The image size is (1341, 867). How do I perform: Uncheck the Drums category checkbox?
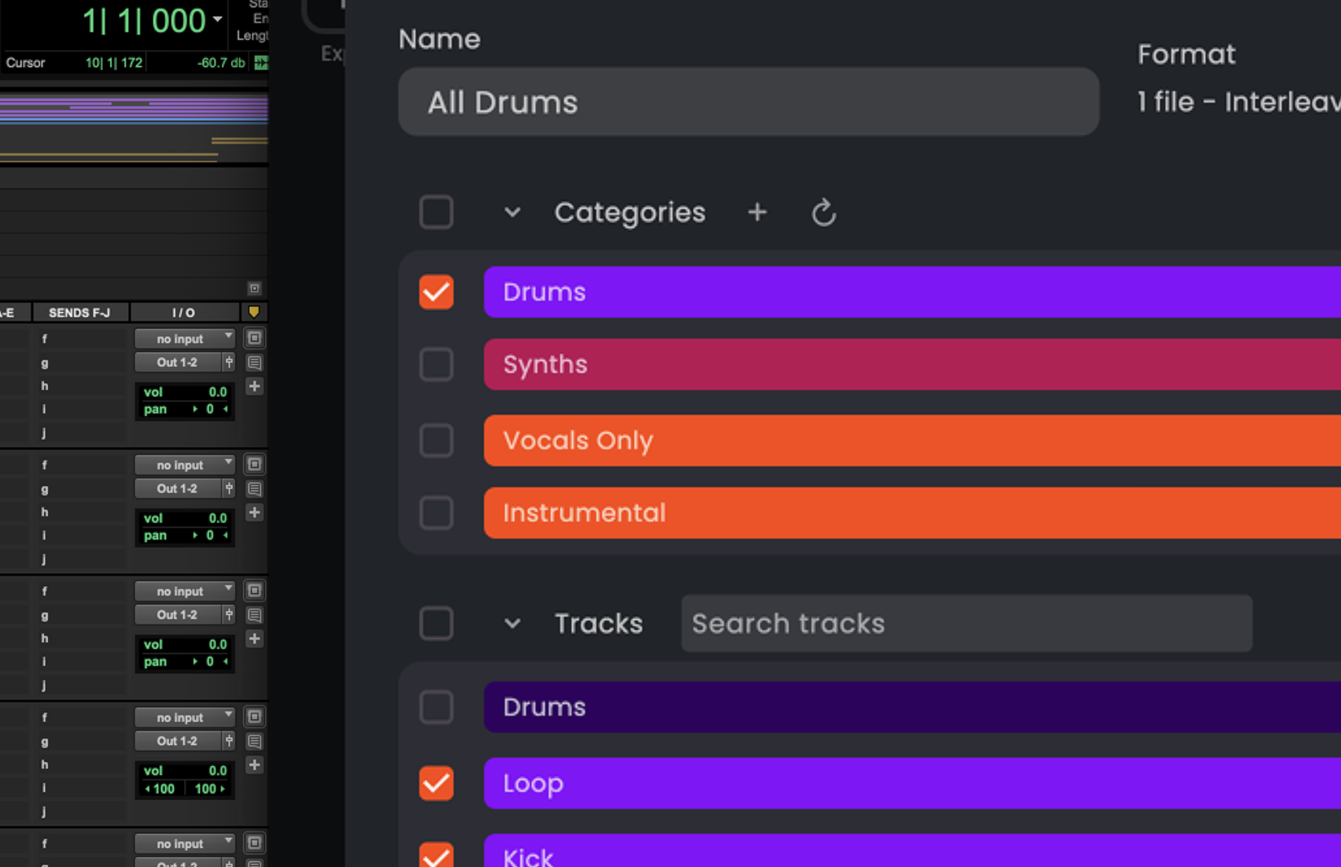[436, 292]
